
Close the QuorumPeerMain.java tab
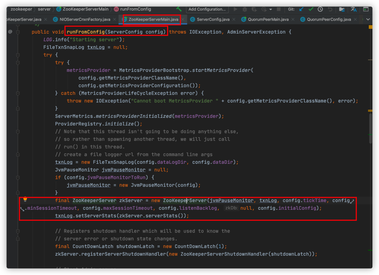[x=293, y=19]
